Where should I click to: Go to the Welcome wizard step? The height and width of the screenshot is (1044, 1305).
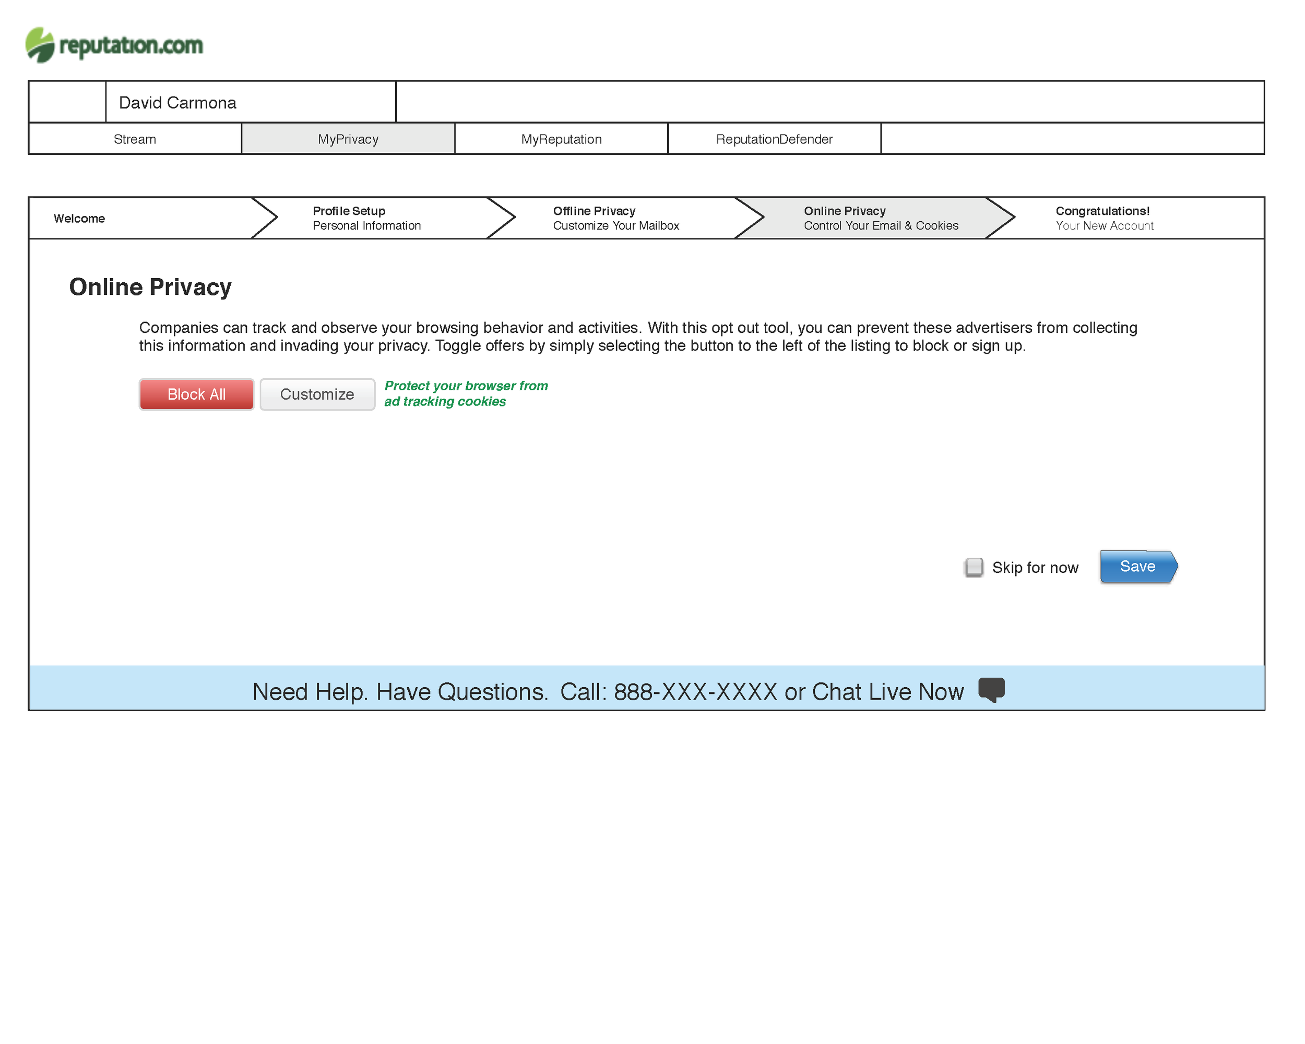click(151, 219)
